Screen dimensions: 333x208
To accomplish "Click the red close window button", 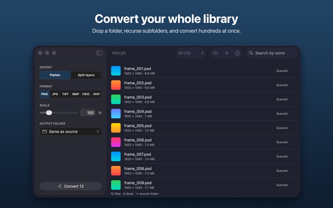I will click(x=40, y=53).
